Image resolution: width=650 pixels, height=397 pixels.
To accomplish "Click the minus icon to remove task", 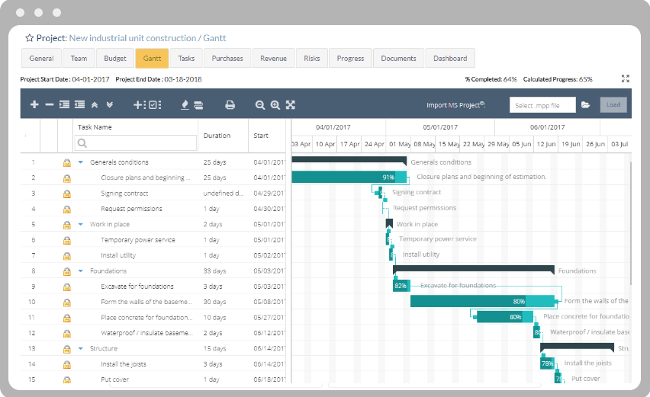I will (x=49, y=105).
